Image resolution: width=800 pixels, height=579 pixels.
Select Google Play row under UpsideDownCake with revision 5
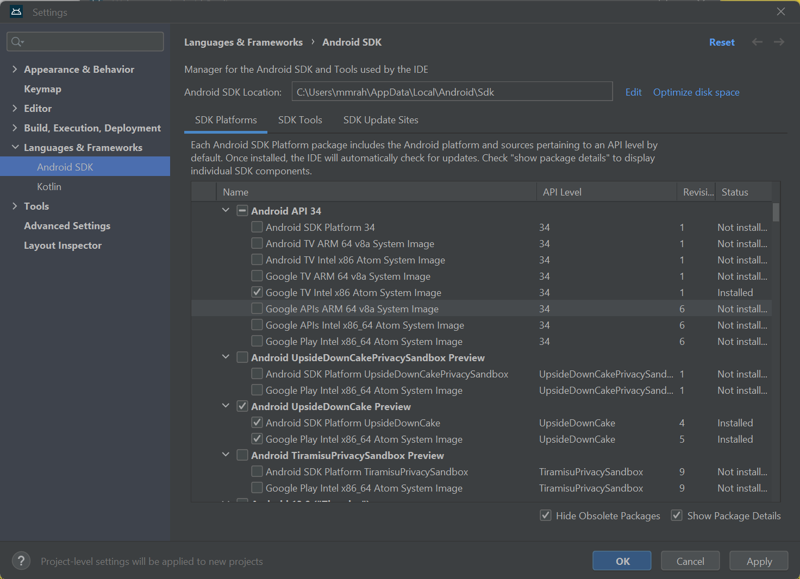(482, 439)
